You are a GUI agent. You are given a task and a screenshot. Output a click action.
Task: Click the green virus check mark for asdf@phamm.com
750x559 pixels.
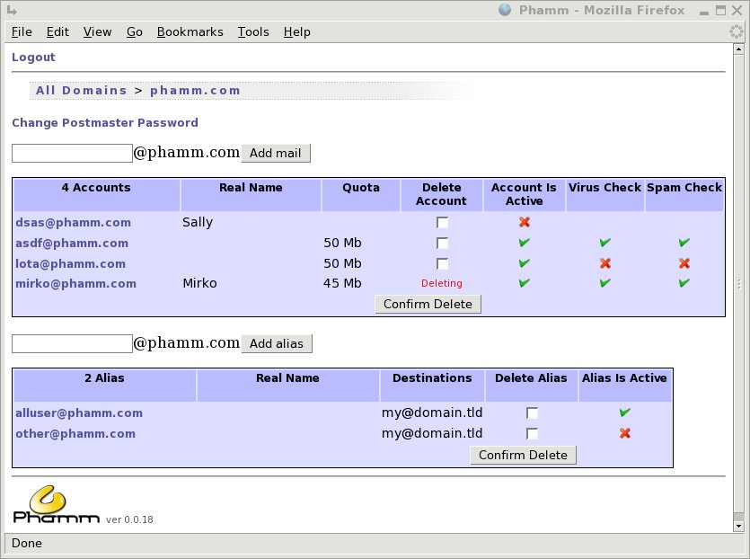pos(605,243)
